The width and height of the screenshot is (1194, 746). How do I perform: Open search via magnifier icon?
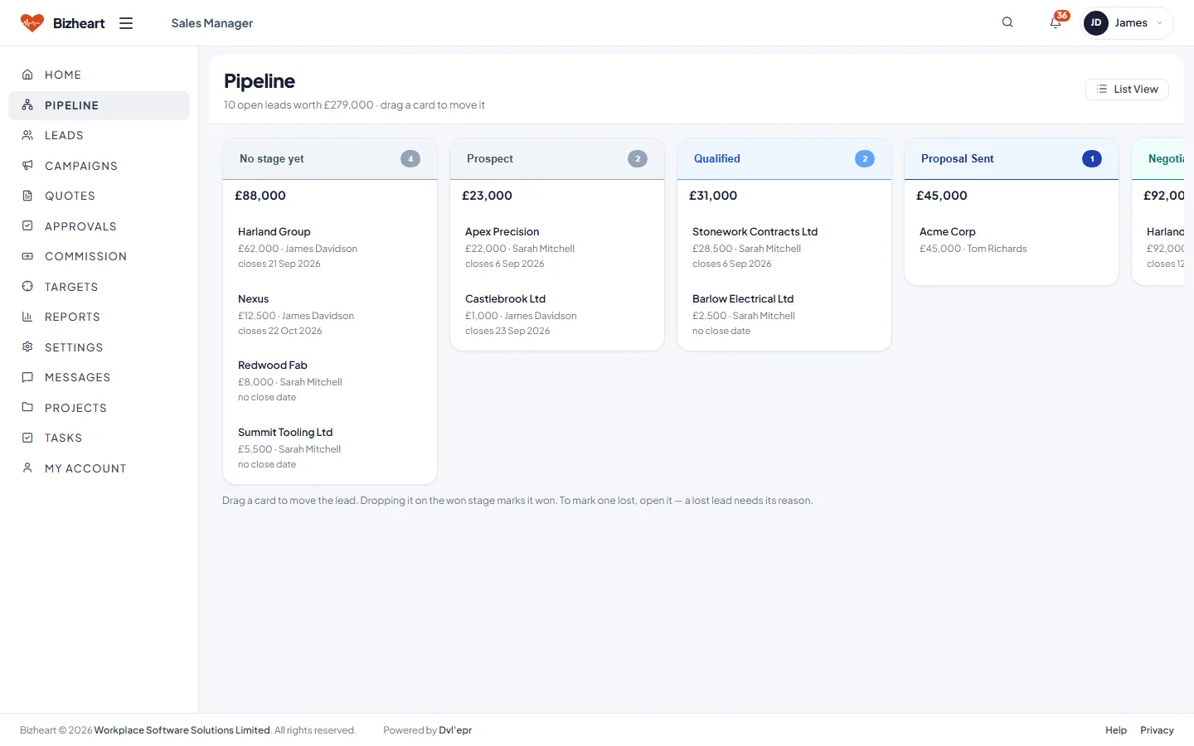[x=1007, y=22]
